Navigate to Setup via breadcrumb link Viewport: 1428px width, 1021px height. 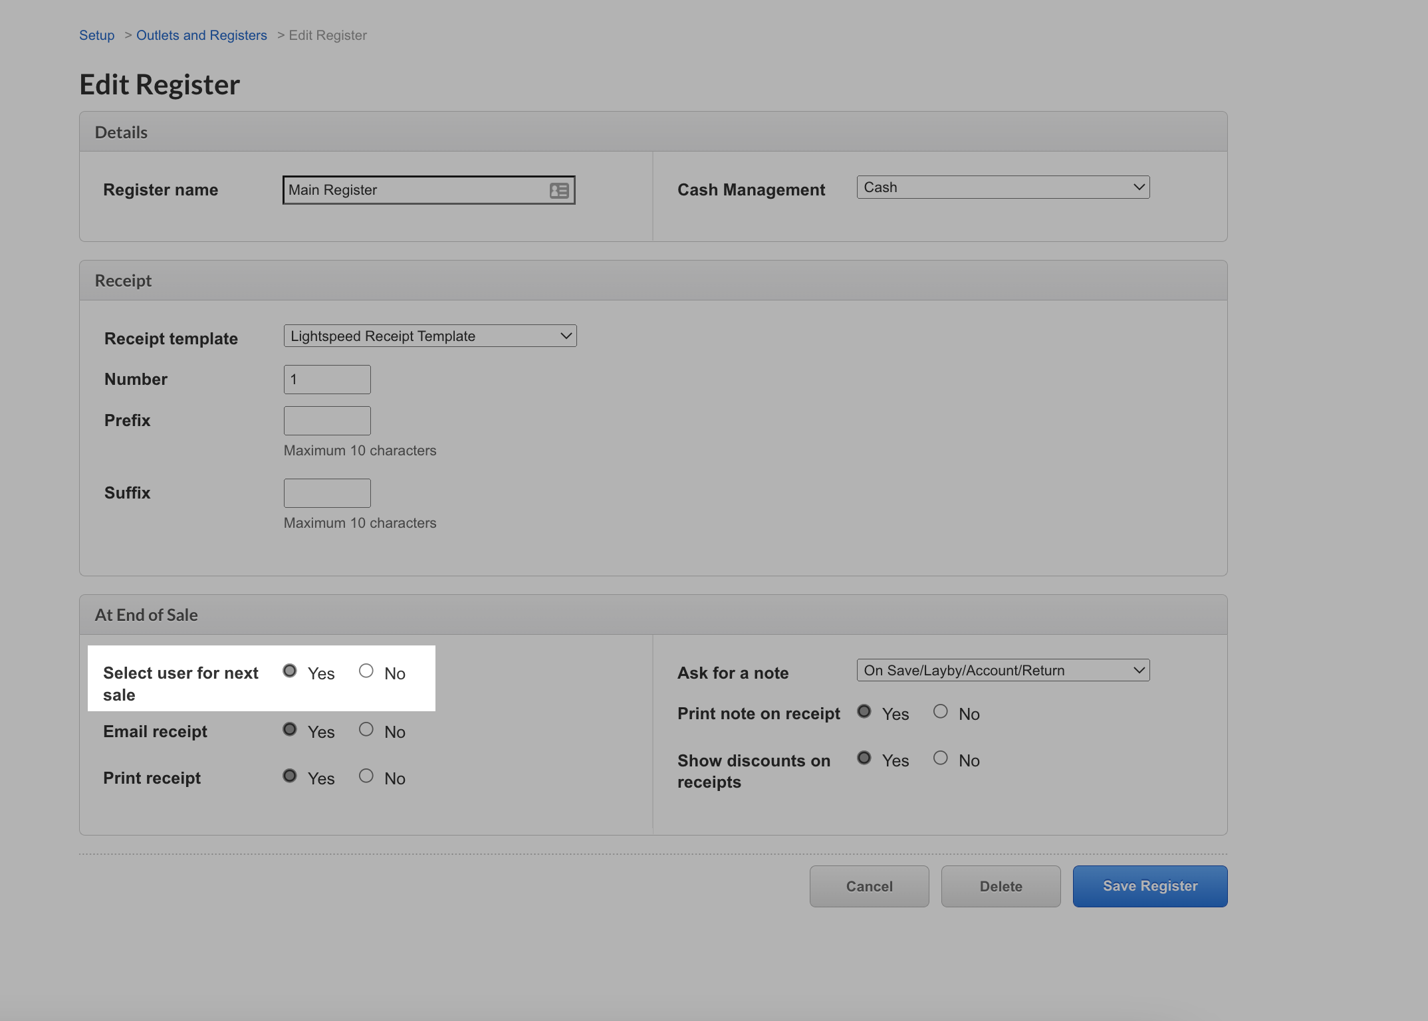[x=96, y=35]
